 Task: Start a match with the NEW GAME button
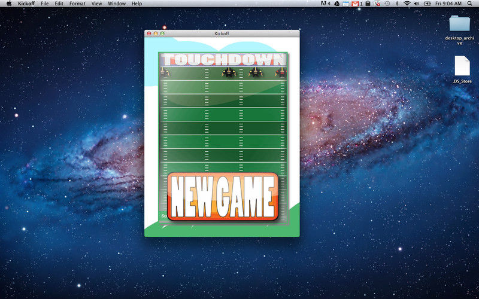pyautogui.click(x=223, y=197)
